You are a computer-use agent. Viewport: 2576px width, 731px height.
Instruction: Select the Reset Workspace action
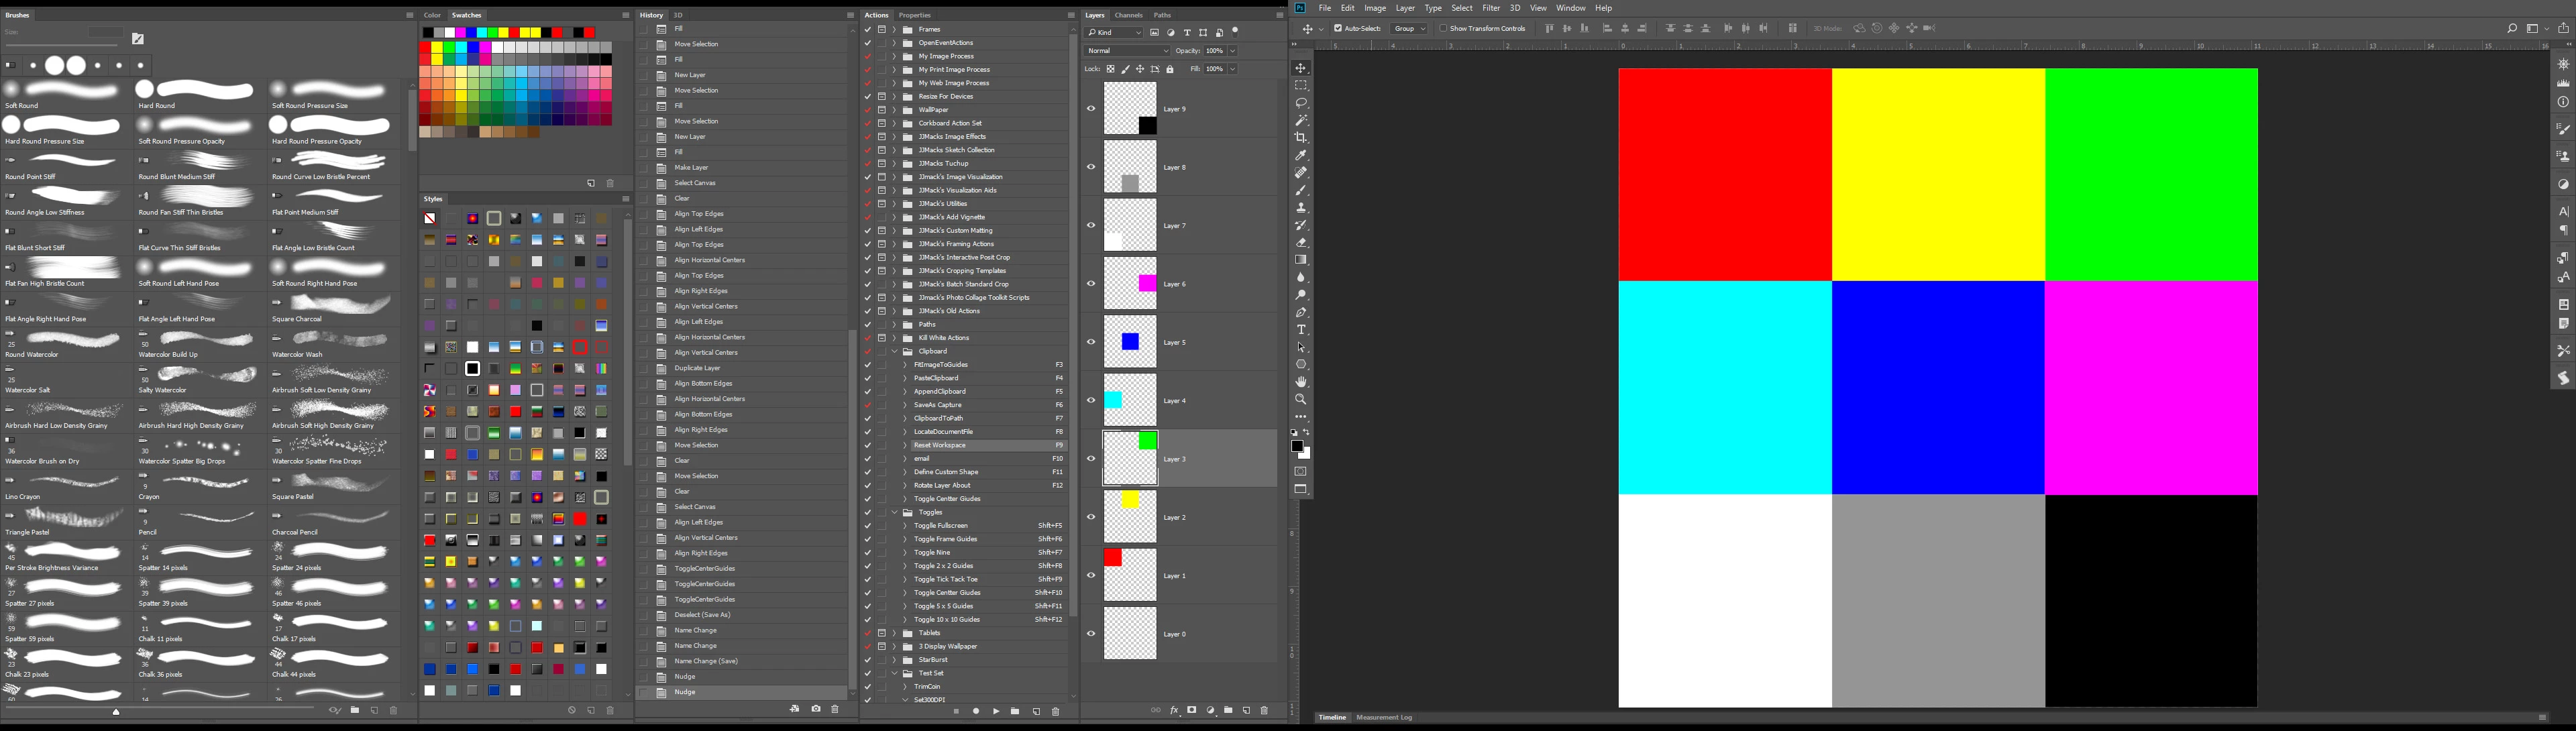click(x=939, y=445)
